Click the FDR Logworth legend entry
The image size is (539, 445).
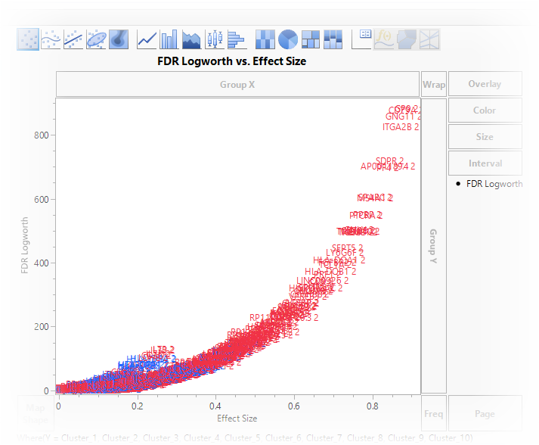pyautogui.click(x=494, y=184)
